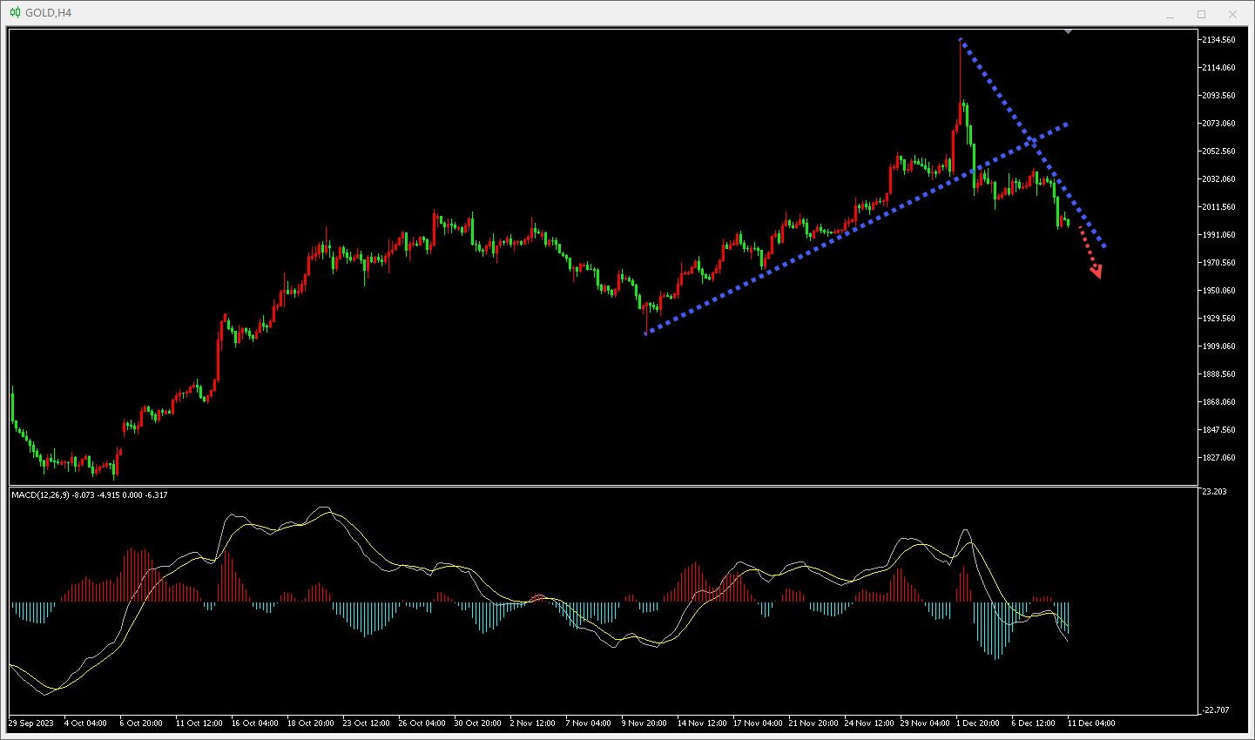Click the -22.707 MACD scale value
Image resolution: width=1255 pixels, height=740 pixels.
pos(1215,710)
